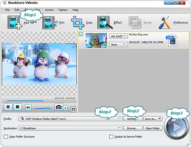Start conversion with the big play button

(176, 127)
